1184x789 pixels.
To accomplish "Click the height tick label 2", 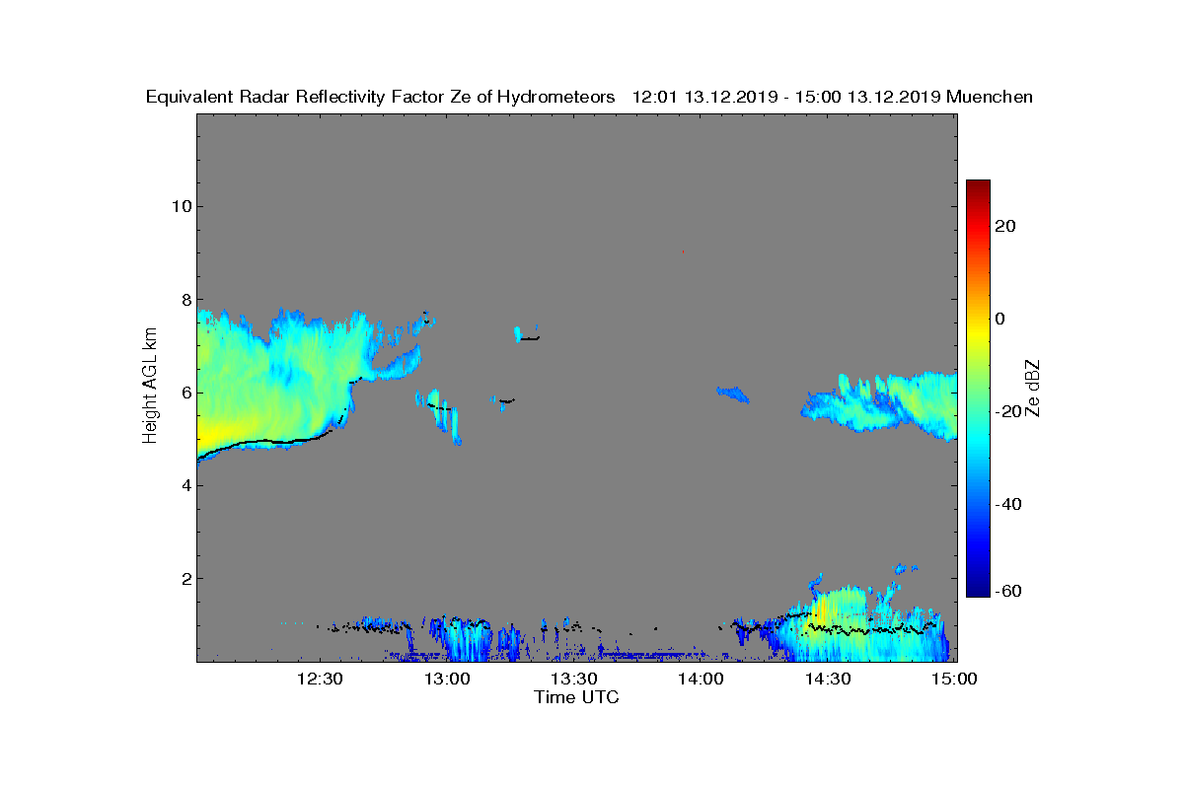I will point(185,578).
